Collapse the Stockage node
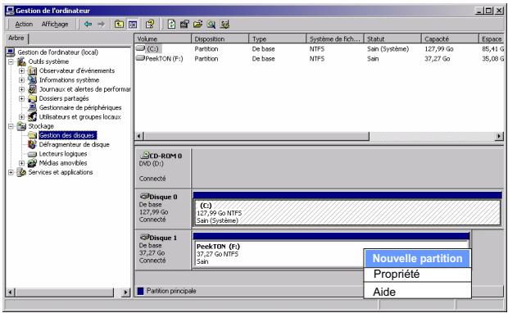The height and width of the screenshot is (313, 508). click(11, 126)
